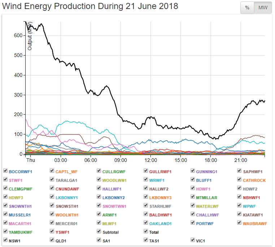275x247 pixels.
Task: Switch chart units to percent
Action: click(x=247, y=8)
